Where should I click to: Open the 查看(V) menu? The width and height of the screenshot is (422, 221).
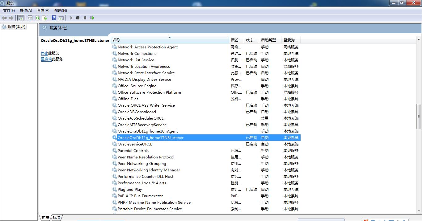pyautogui.click(x=43, y=10)
